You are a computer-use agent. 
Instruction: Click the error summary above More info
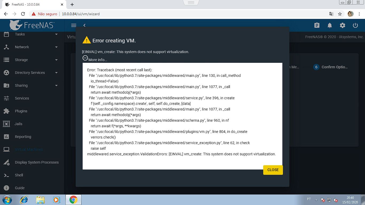click(x=135, y=52)
